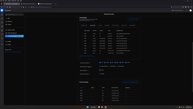Click browser Back arrow
This screenshot has height=109, width=193.
click(x=2, y=7)
